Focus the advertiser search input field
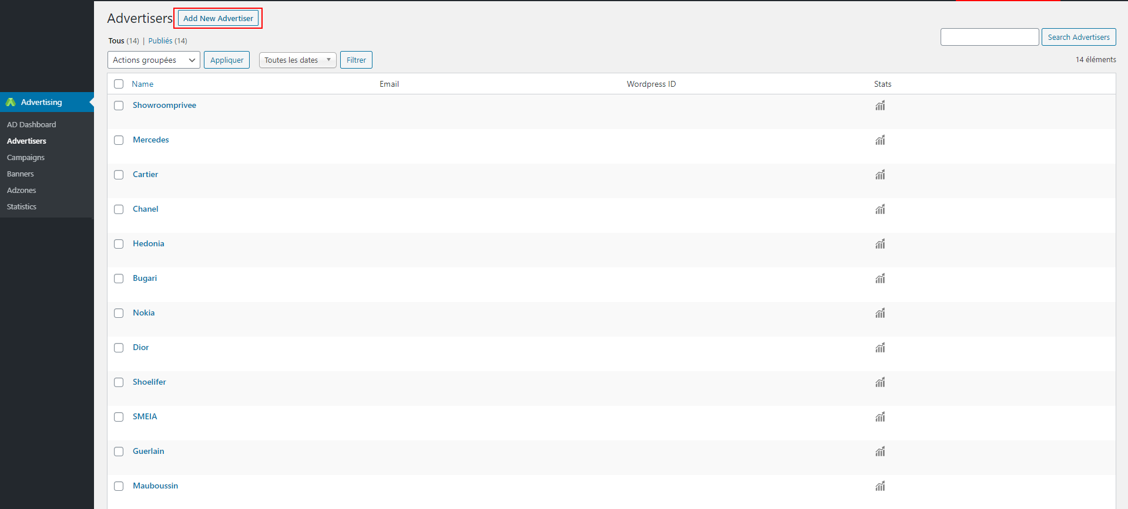Viewport: 1128px width, 509px height. point(990,37)
